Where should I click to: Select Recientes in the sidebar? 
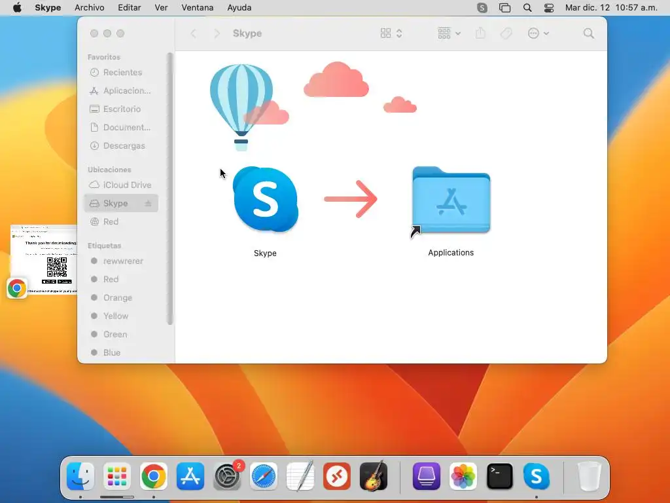point(121,72)
